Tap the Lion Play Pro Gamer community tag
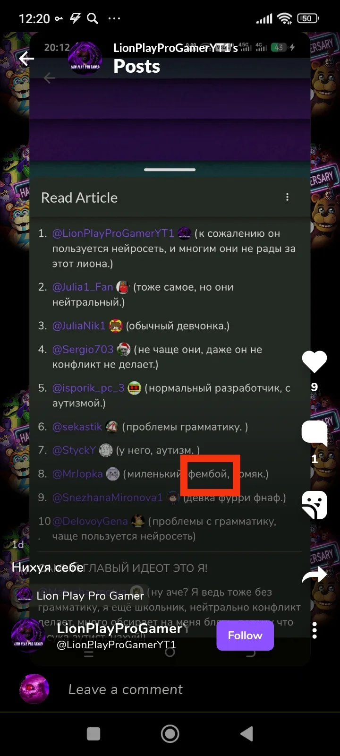 click(79, 596)
